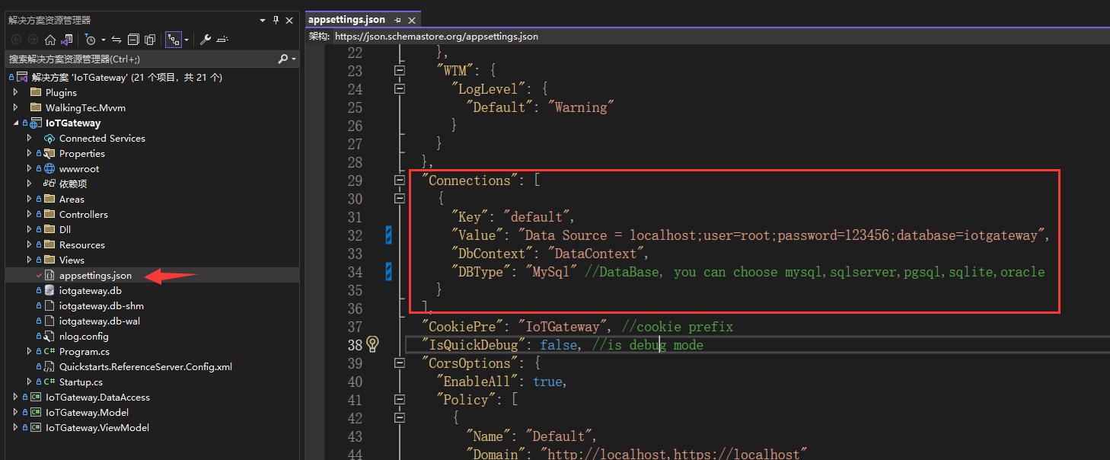Pin the appsettings.json tab
The width and height of the screenshot is (1110, 460).
397,20
